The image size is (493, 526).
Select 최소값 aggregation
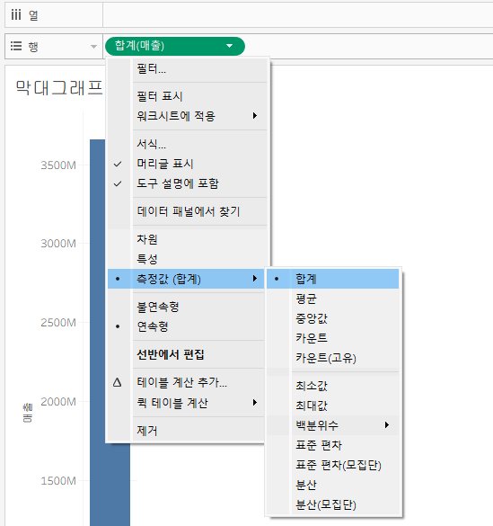[x=333, y=386]
